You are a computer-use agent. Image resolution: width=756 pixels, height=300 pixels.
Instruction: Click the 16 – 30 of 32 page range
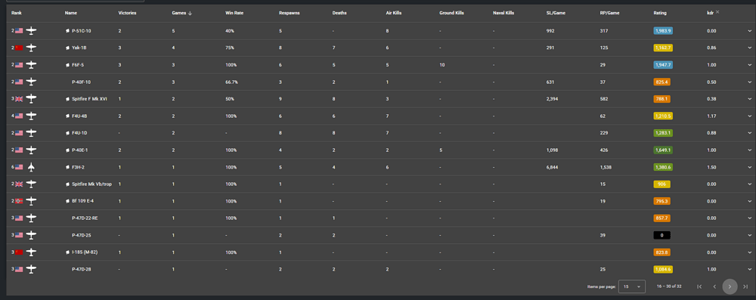click(669, 286)
